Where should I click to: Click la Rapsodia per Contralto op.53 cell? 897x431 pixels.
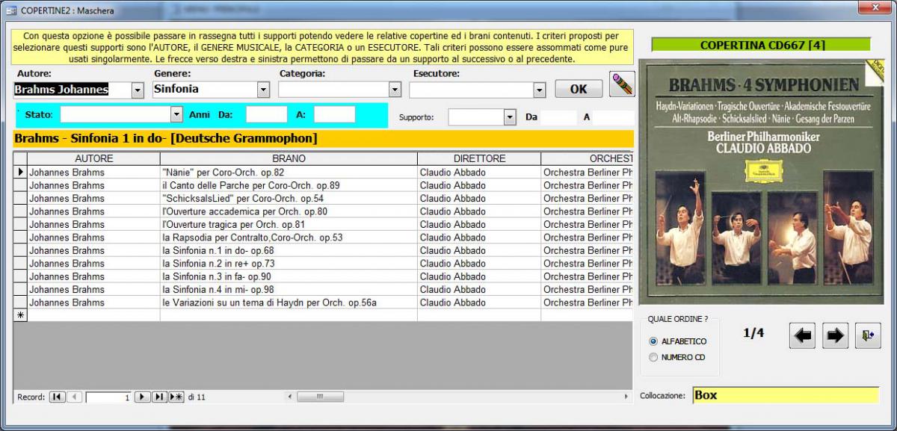coord(289,238)
